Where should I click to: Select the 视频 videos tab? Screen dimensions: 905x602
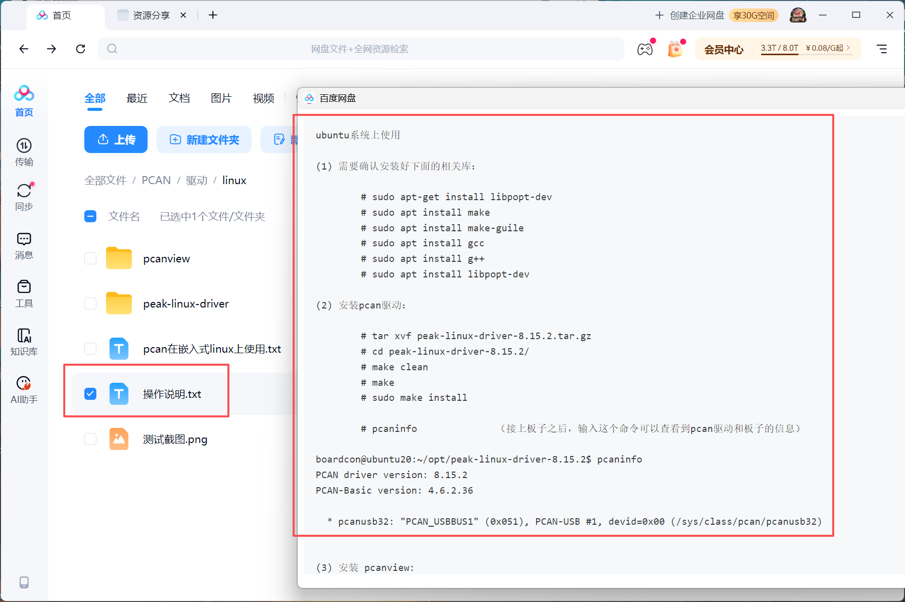coord(264,98)
